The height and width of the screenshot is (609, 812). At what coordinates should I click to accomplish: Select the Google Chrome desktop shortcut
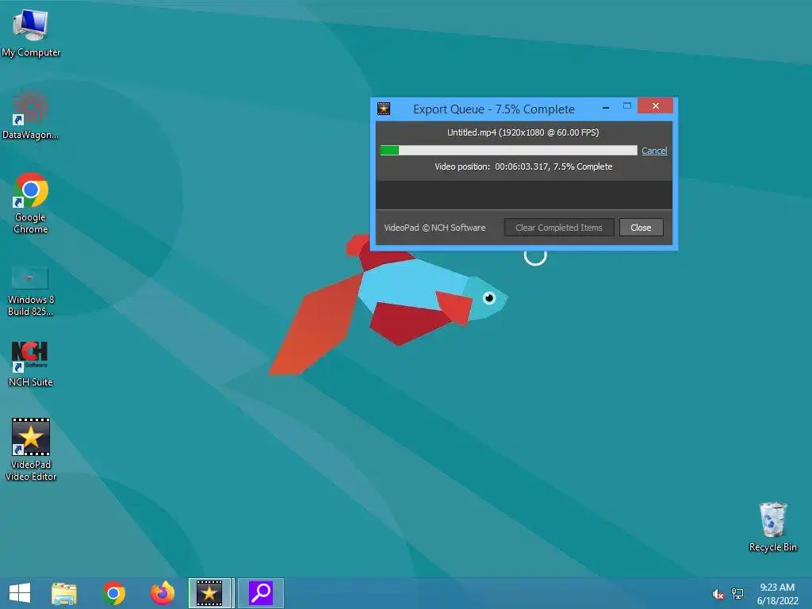31,202
